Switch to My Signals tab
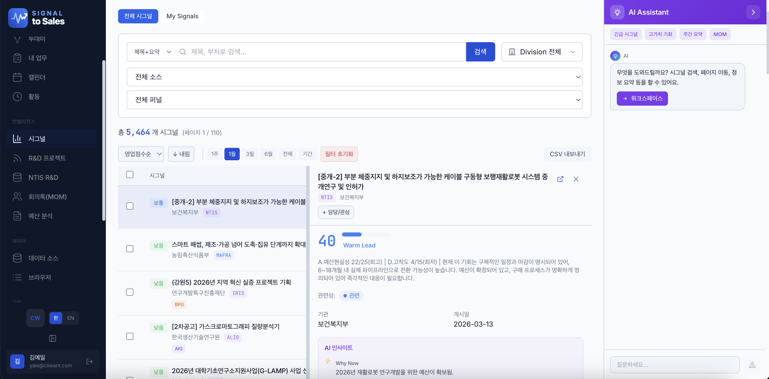The image size is (769, 379). [182, 16]
